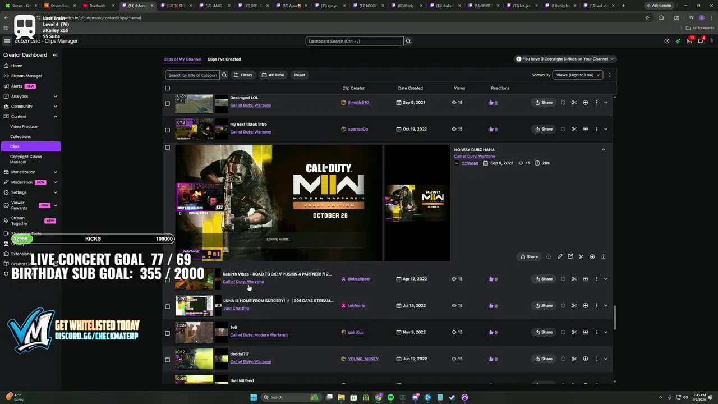This screenshot has height=404, width=718.
Task: Open Windows Start menu
Action: pyautogui.click(x=254, y=397)
